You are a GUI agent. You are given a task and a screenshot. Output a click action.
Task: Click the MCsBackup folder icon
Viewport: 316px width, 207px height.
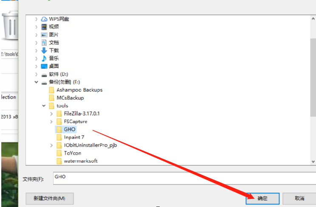51,98
